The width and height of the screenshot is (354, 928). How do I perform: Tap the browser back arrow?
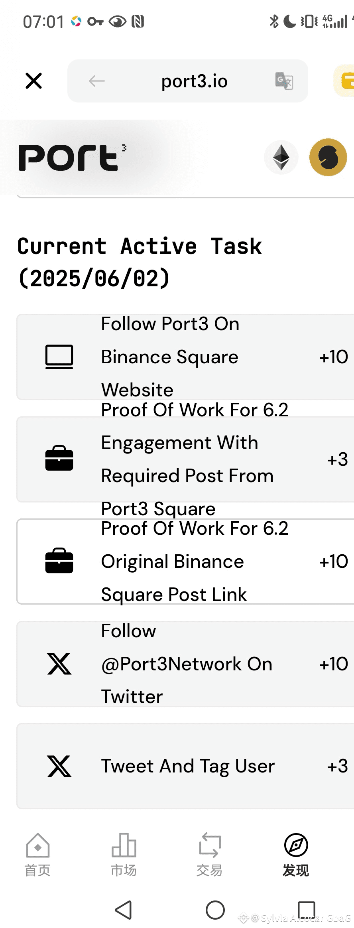click(96, 81)
